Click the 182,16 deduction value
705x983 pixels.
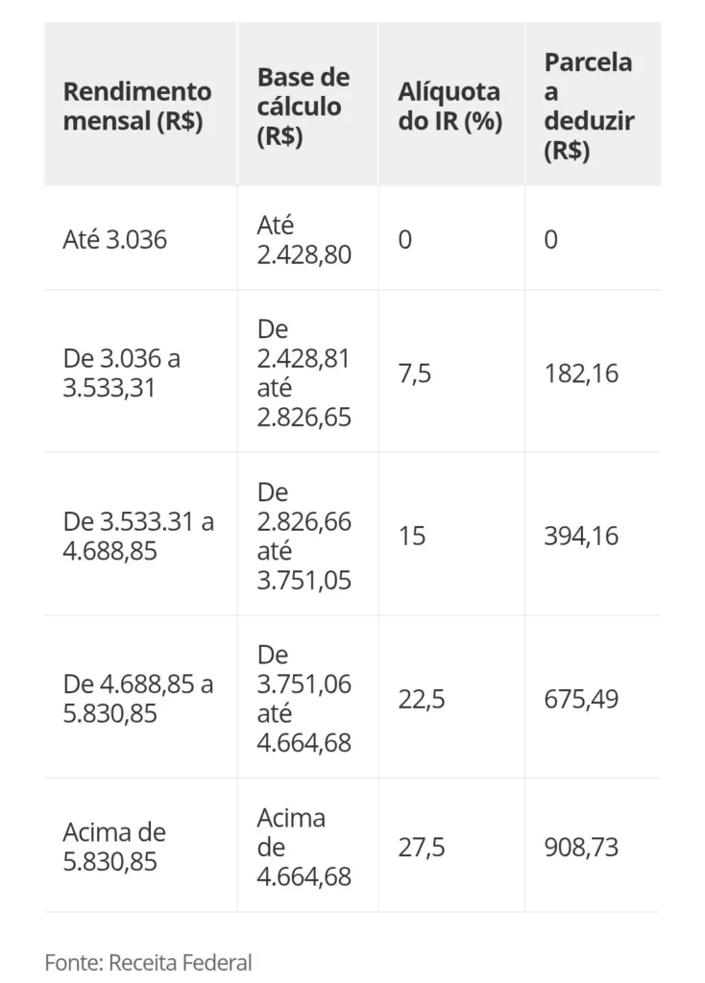pos(581,373)
